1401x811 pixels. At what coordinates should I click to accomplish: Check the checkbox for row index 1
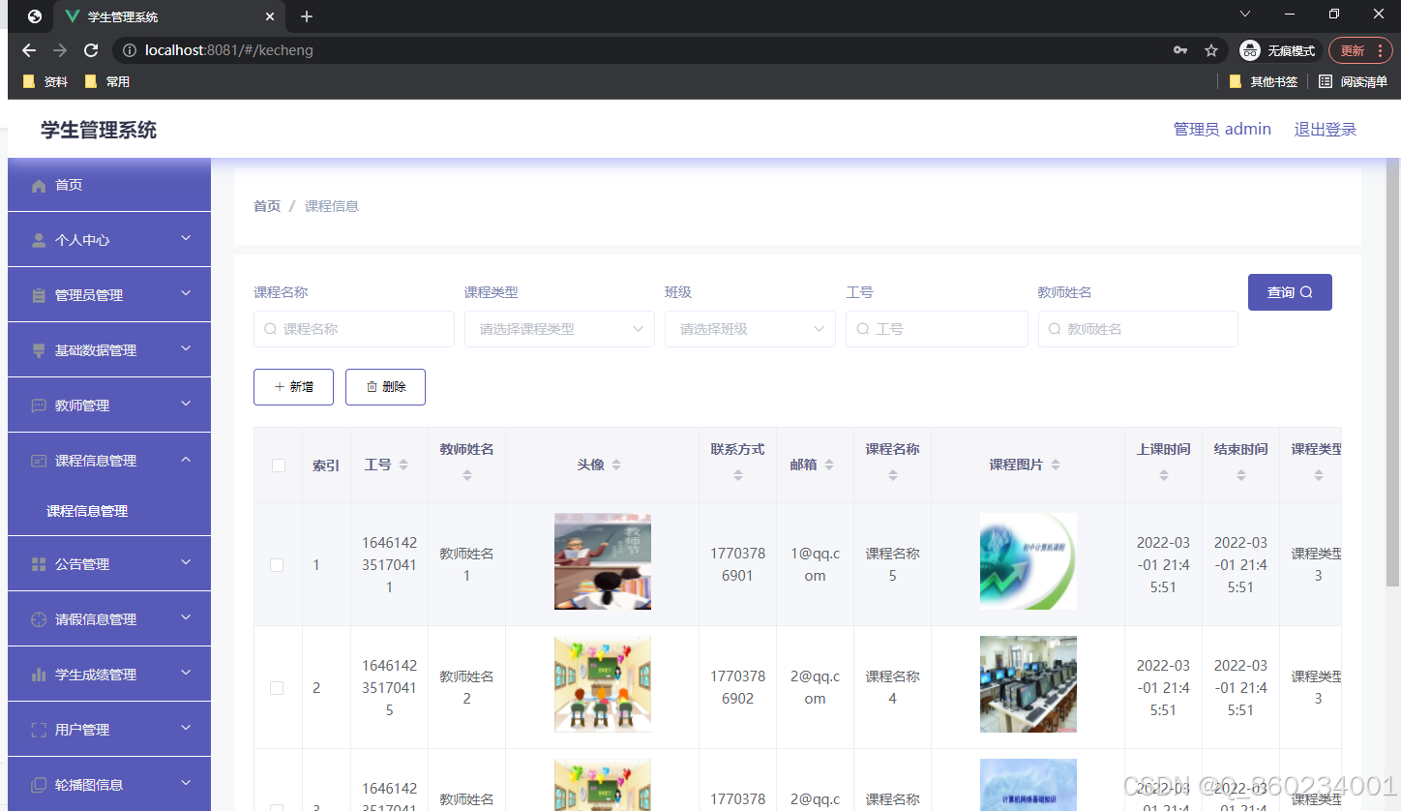point(277,565)
